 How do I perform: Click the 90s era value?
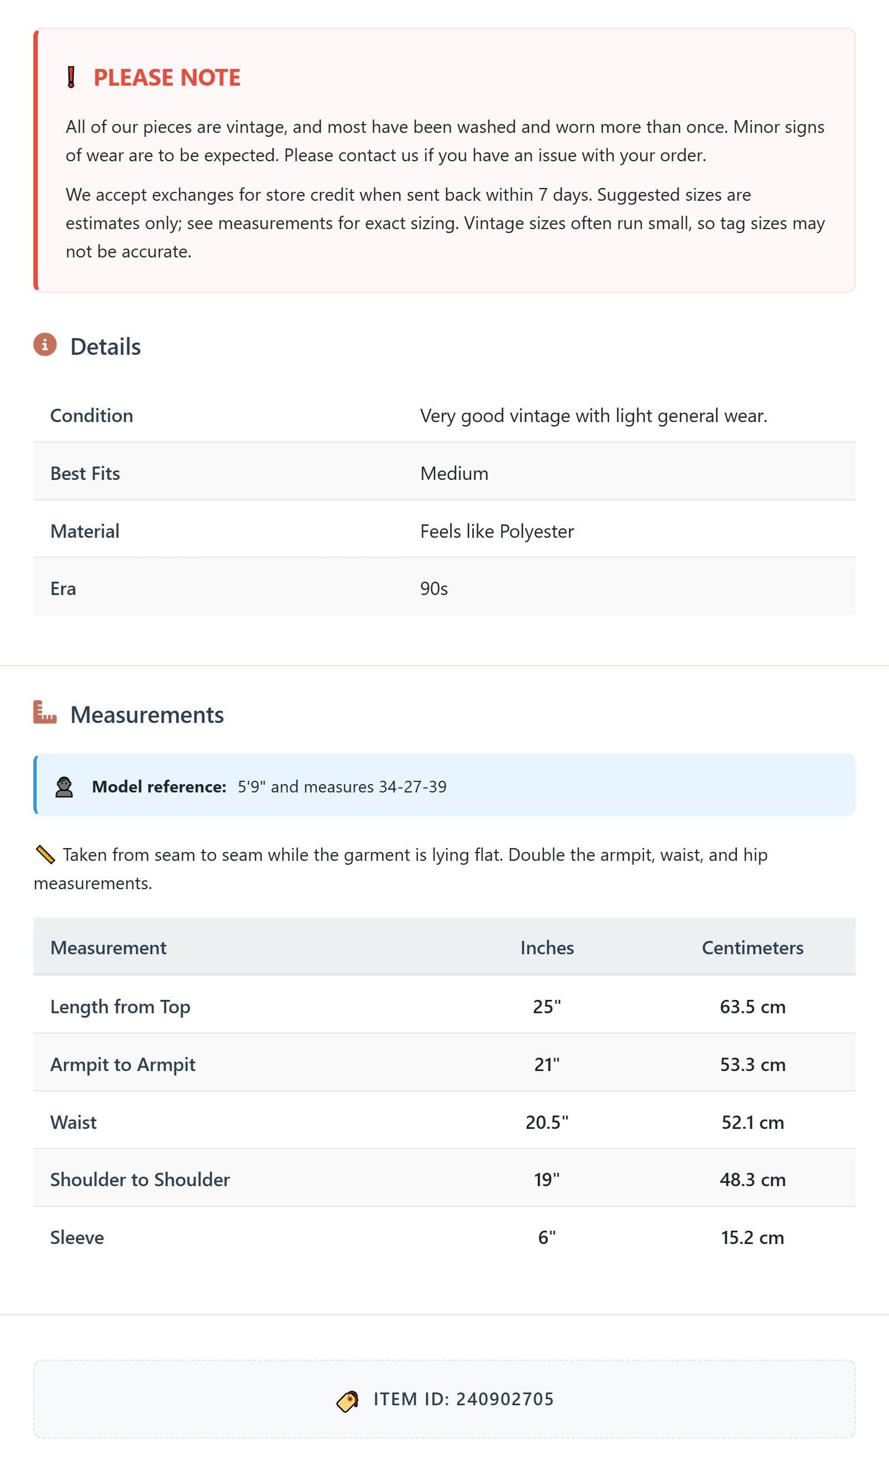click(434, 588)
